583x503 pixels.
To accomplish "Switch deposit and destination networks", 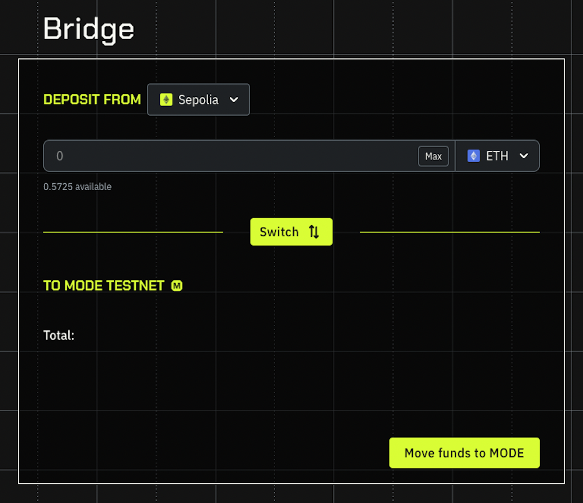I will coord(291,231).
